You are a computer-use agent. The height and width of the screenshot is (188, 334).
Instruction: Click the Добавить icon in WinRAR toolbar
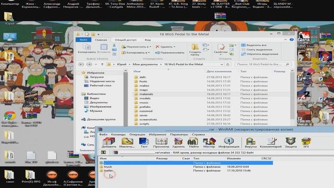click(109, 143)
